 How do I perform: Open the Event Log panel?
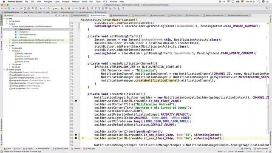(246, 149)
